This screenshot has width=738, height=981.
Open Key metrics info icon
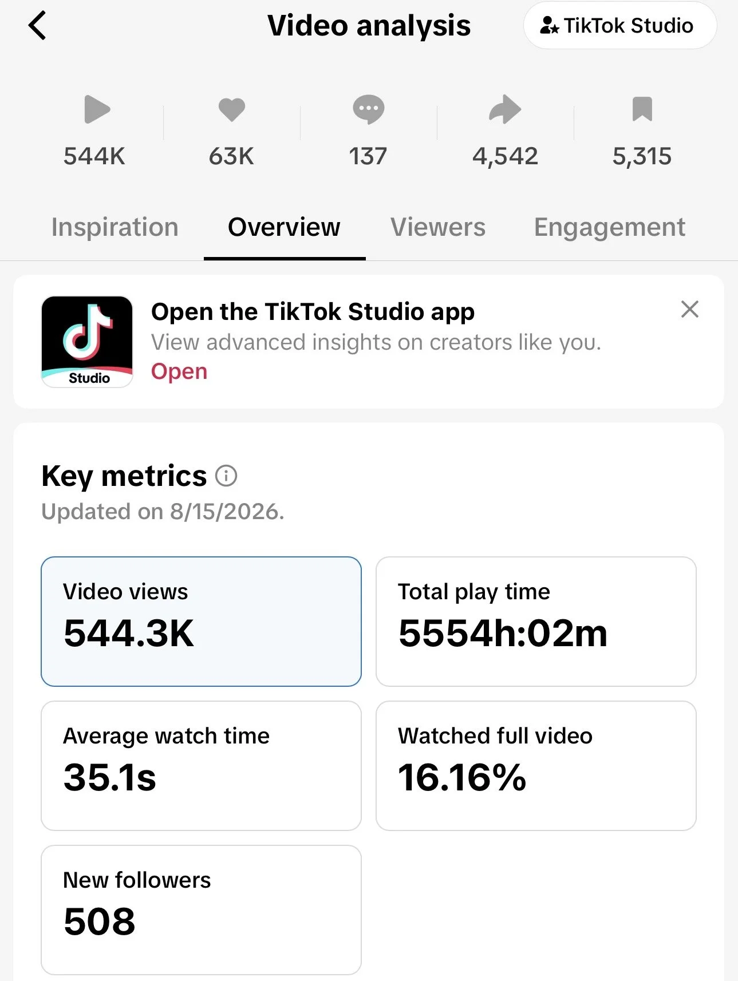226,476
